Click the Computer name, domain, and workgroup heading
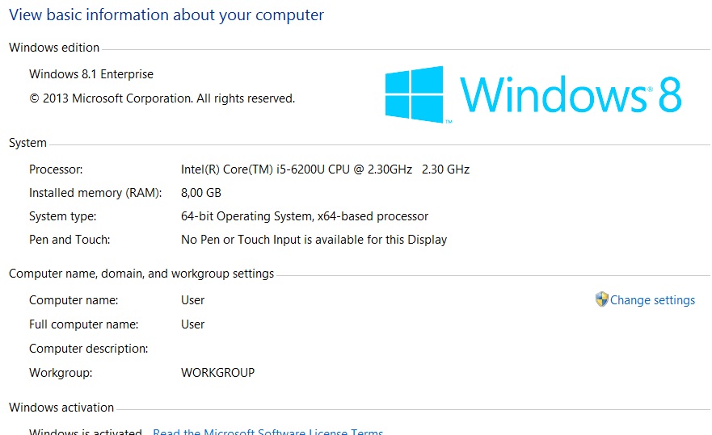Image resolution: width=712 pixels, height=435 pixels. [141, 274]
